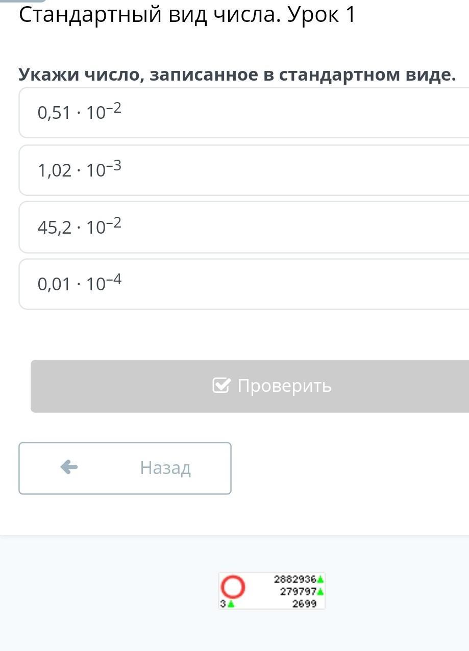Click the green triangle beside 2882936
This screenshot has height=651, width=469.
click(320, 580)
